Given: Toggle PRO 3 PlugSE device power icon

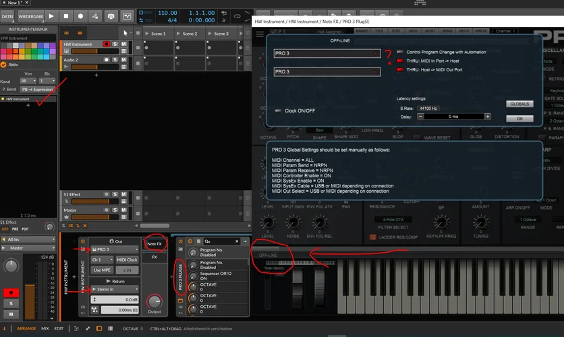Looking at the screenshot, I should (x=181, y=241).
